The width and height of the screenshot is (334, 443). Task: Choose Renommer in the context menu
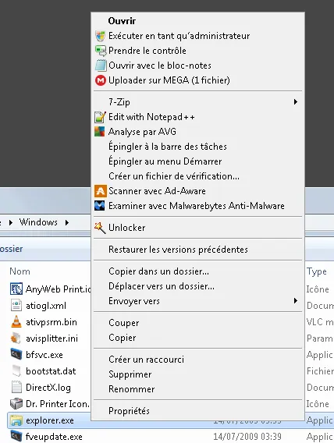(131, 389)
